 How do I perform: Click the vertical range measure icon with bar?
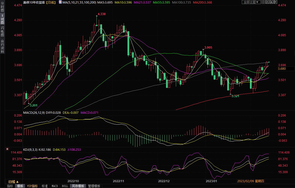pos(267,2)
